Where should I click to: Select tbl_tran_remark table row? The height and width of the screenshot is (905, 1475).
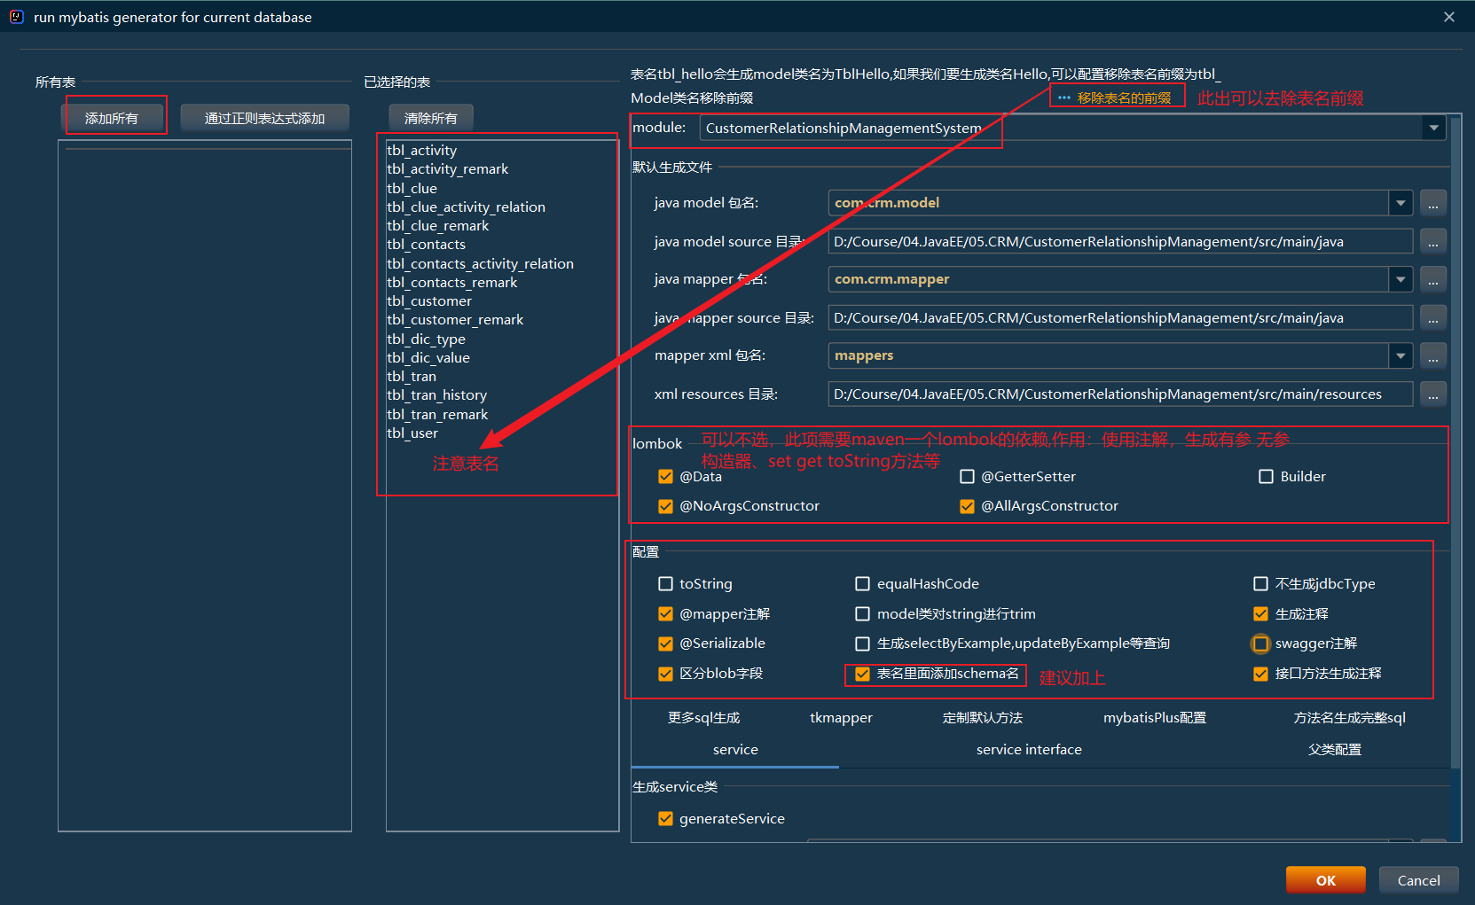[502, 415]
